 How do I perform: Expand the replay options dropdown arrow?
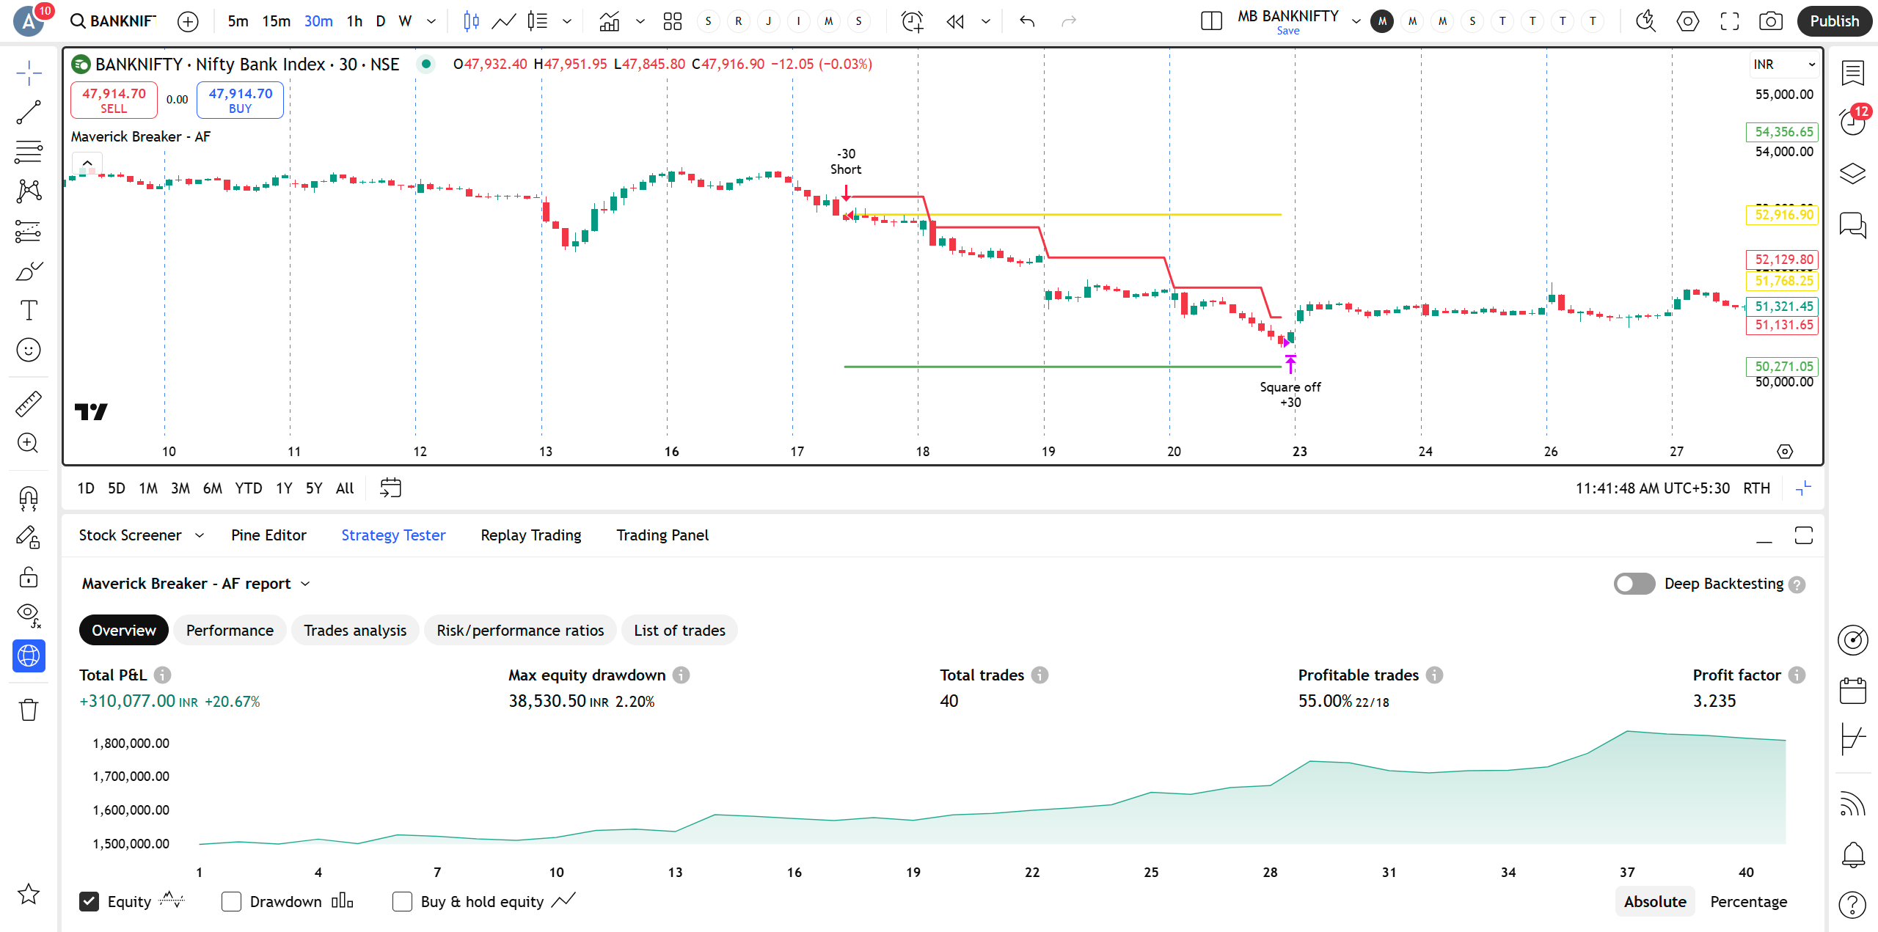click(986, 21)
